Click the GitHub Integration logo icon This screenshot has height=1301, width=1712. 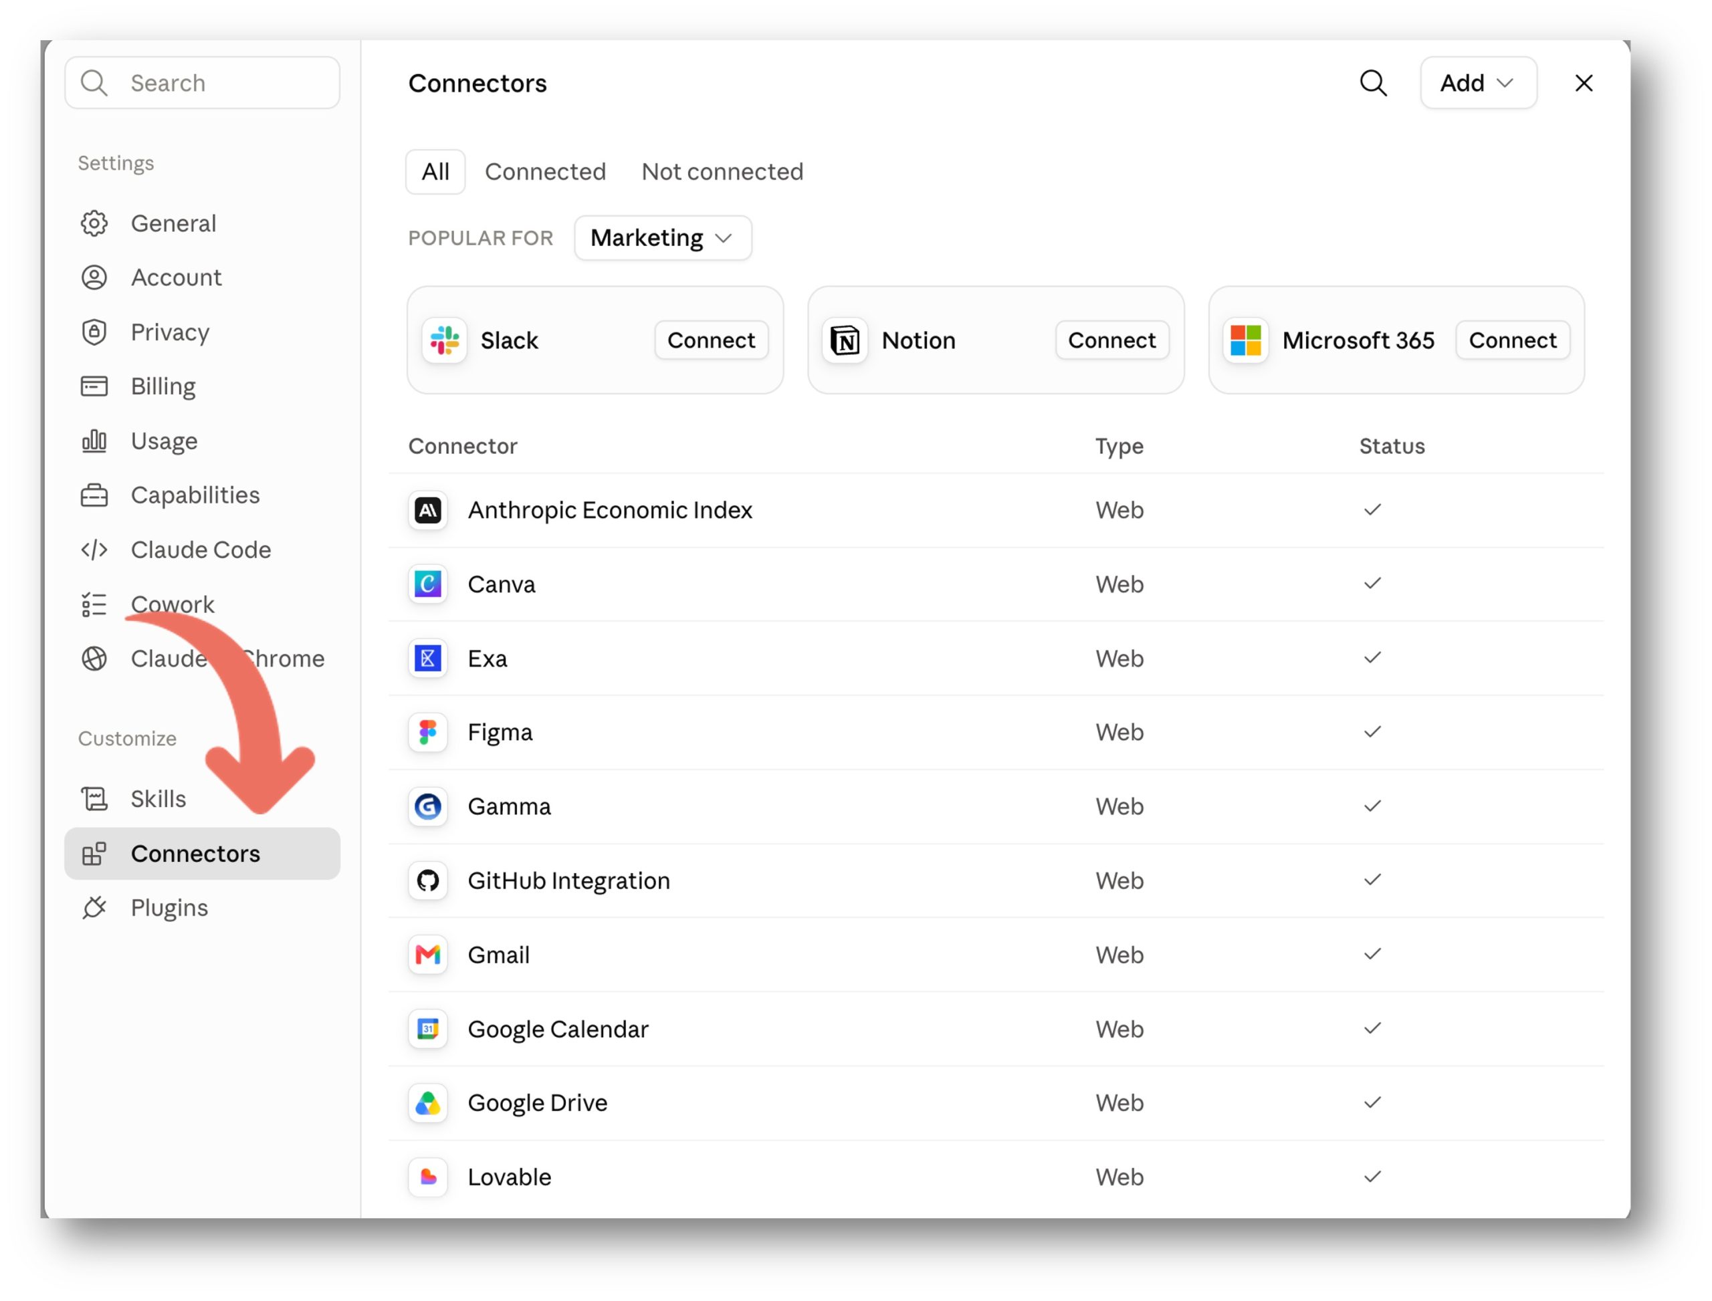[x=427, y=880]
